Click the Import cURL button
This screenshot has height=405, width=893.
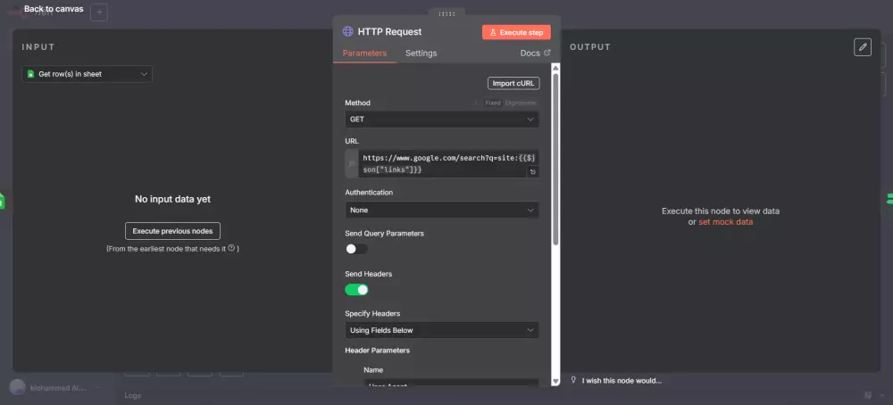click(x=513, y=83)
